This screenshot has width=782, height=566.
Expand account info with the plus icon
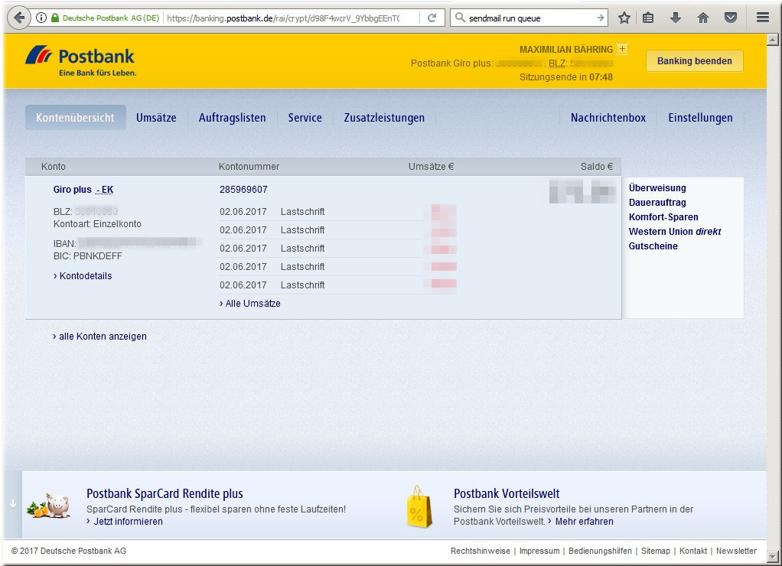(x=622, y=49)
